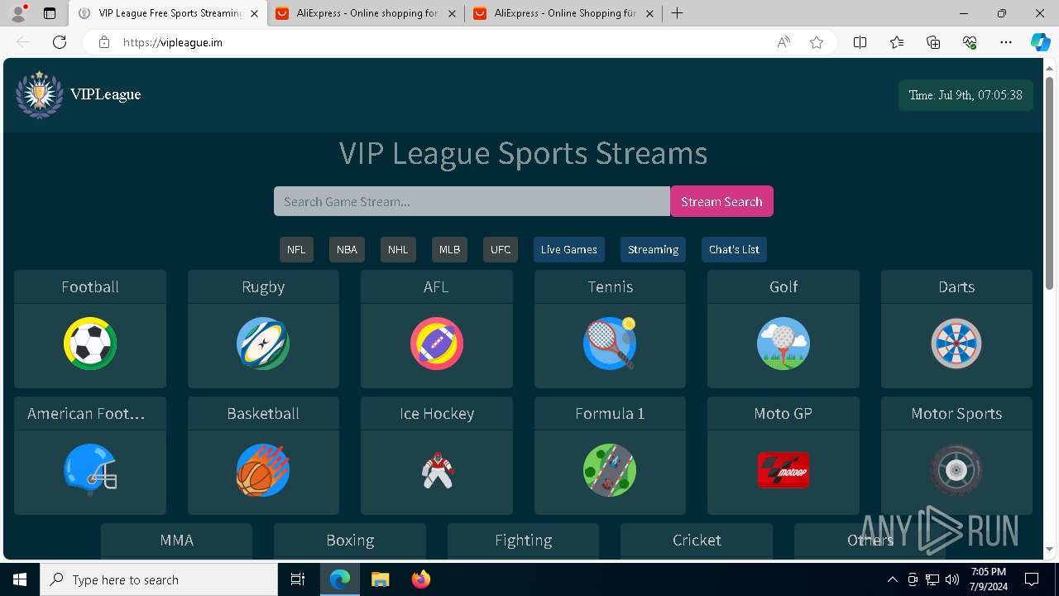Open the American Football helmet icon
Image resolution: width=1059 pixels, height=596 pixels.
[90, 470]
